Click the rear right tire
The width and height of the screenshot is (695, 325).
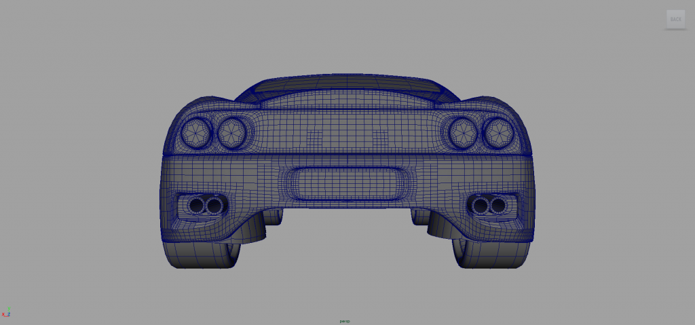point(490,254)
